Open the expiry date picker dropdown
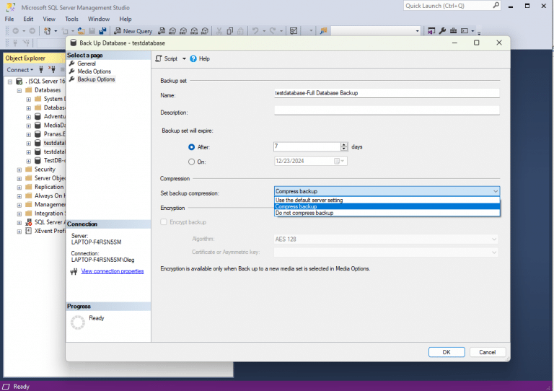The image size is (554, 391). pyautogui.click(x=340, y=161)
